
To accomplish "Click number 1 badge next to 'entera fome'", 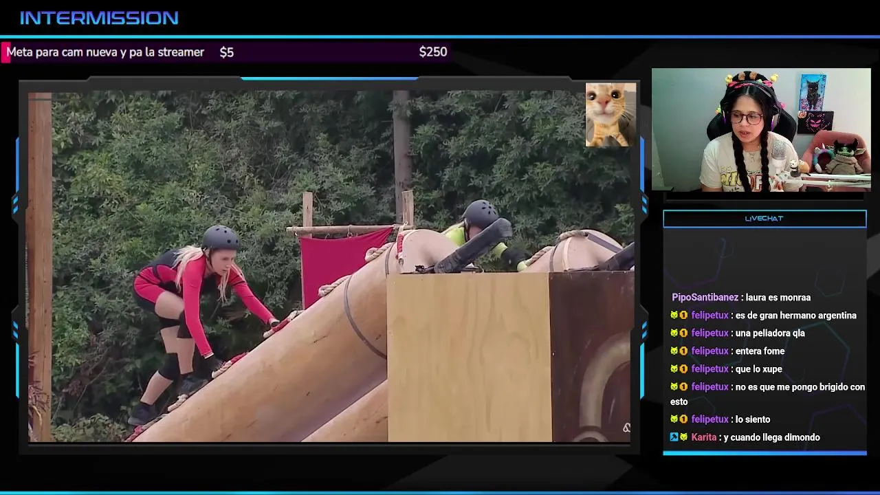I will [683, 351].
